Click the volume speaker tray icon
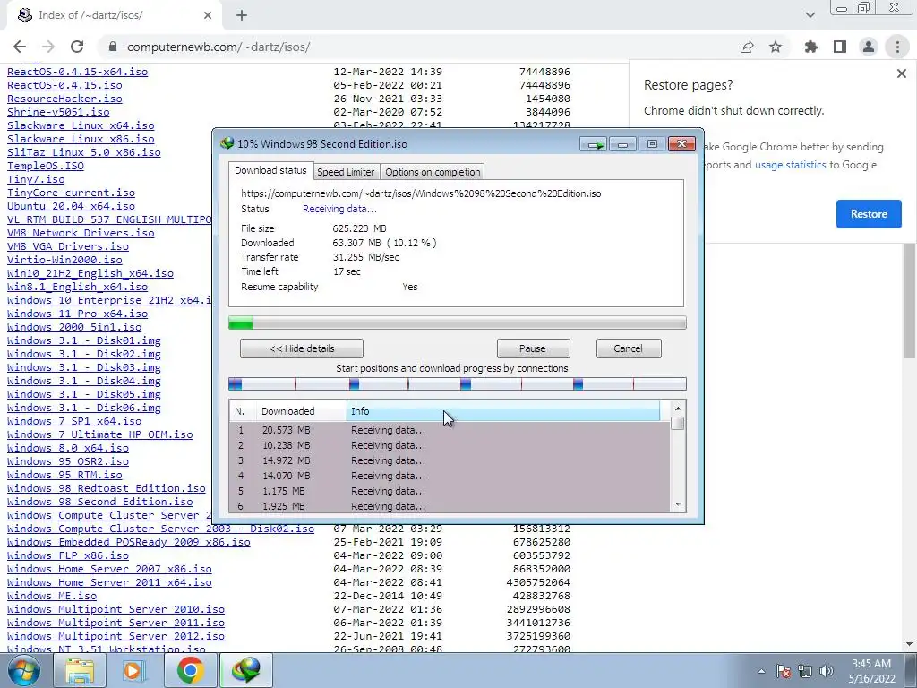917x688 pixels. pos(827,671)
